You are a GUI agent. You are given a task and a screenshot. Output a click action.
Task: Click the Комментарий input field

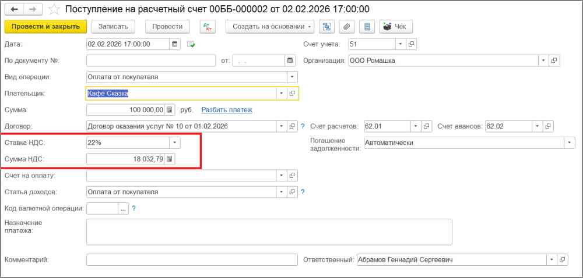192,260
